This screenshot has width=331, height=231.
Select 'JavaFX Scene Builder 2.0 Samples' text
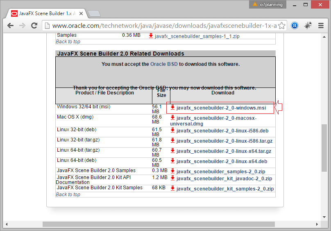click(x=96, y=170)
